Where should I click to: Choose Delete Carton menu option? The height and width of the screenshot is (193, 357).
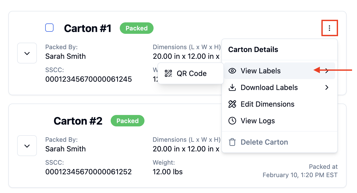280,142
